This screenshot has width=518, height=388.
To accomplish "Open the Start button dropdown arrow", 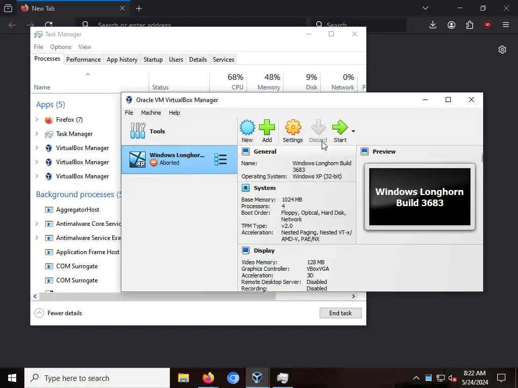I will click(353, 131).
